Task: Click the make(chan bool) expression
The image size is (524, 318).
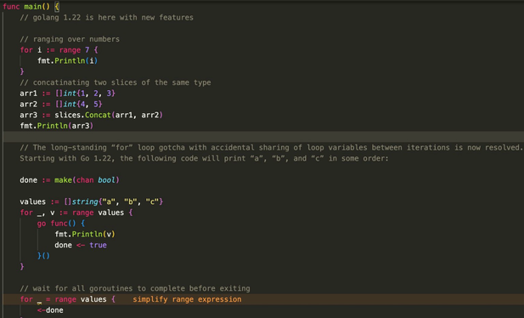Action: (87, 180)
